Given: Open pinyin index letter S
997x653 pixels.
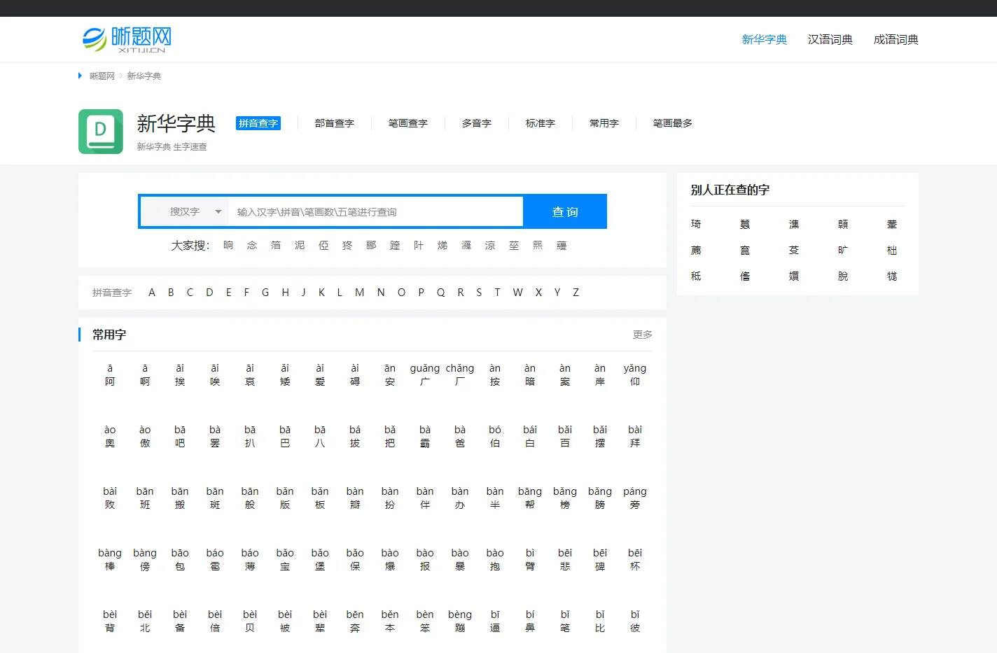Looking at the screenshot, I should tap(479, 293).
